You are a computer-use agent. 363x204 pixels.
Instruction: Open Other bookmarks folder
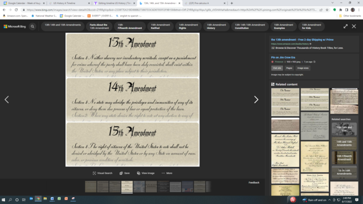click(350, 16)
